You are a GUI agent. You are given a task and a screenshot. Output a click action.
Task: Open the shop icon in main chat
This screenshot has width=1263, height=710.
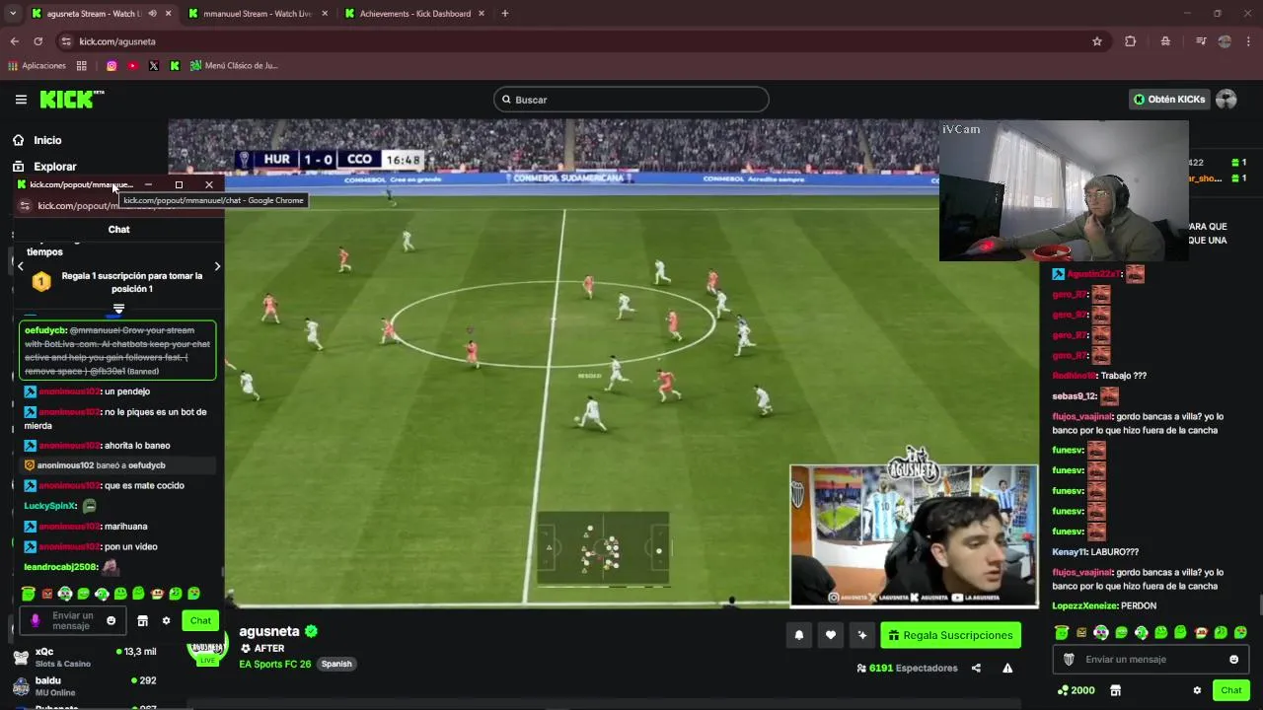pos(1115,690)
